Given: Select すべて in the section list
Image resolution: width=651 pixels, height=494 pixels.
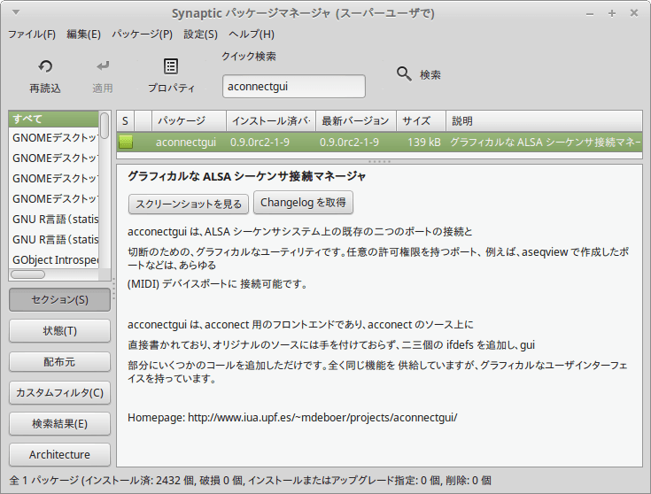Looking at the screenshot, I should [x=53, y=120].
